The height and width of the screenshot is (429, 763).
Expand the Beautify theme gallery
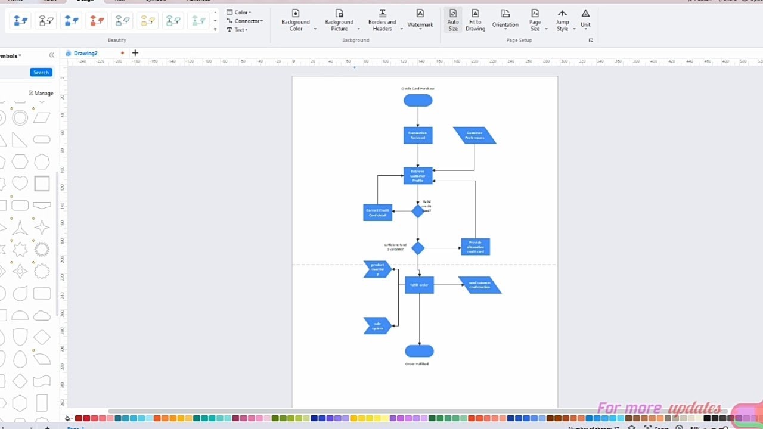pyautogui.click(x=215, y=29)
